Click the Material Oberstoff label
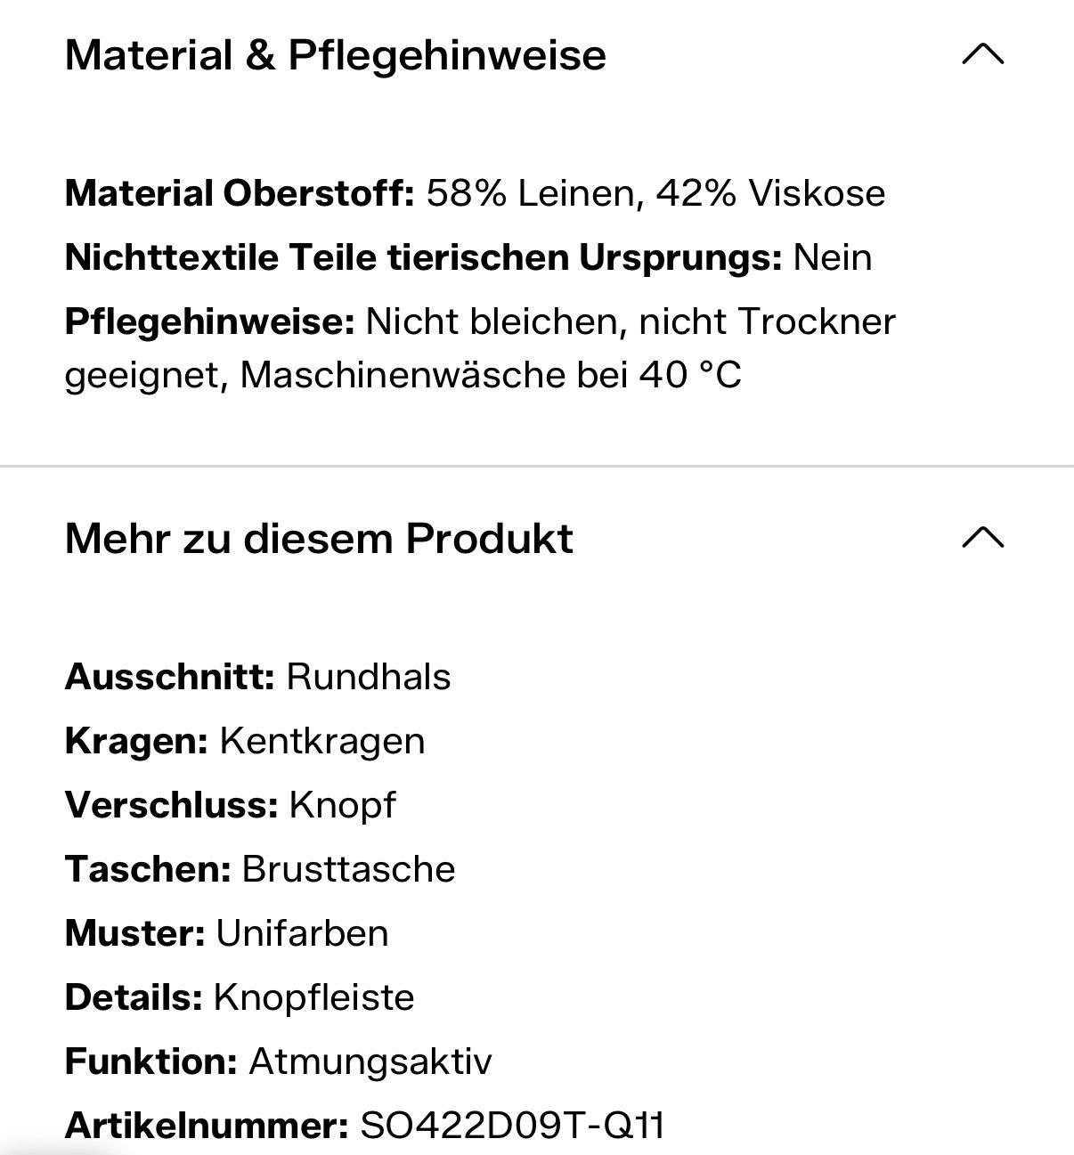Viewport: 1074px width, 1155px height. pos(240,193)
